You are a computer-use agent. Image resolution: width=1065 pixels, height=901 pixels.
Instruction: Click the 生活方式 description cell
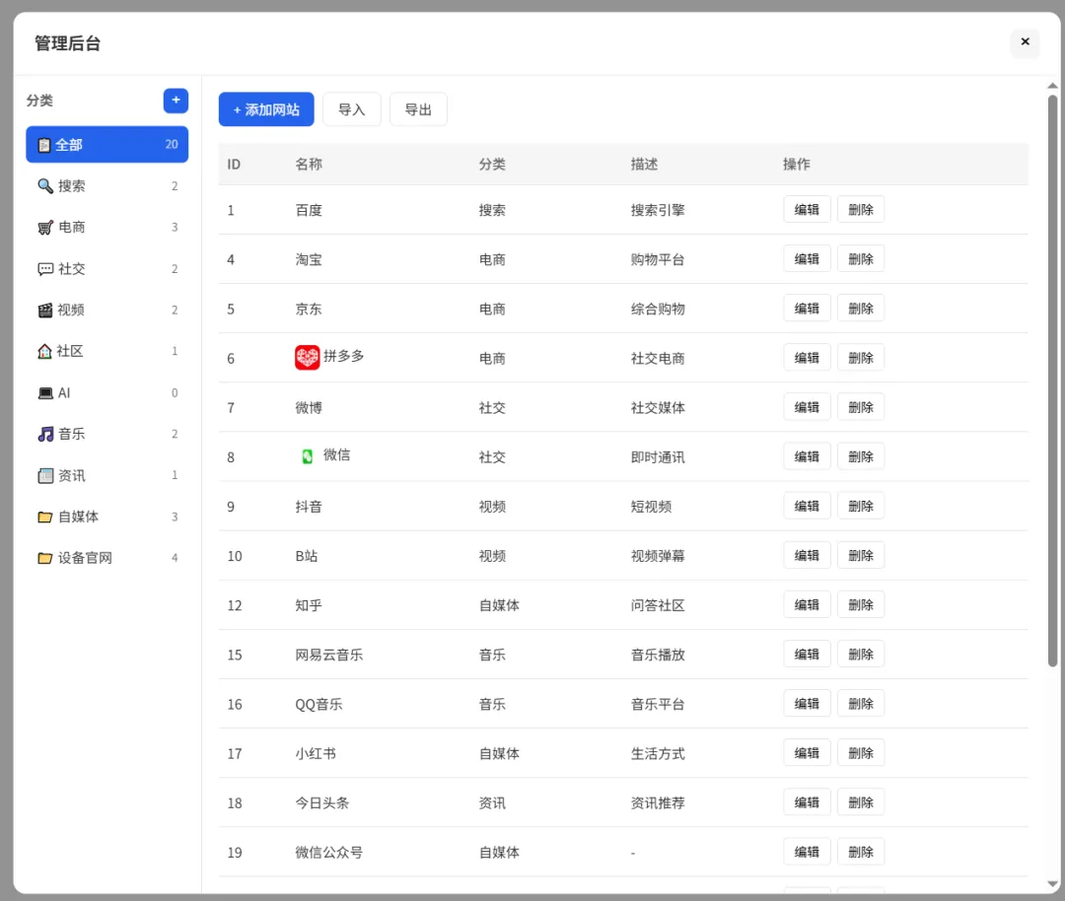[x=658, y=754]
